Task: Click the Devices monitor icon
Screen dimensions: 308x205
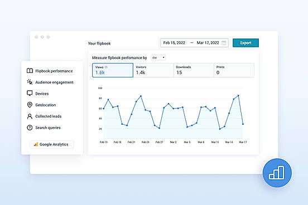Action: tap(30, 94)
